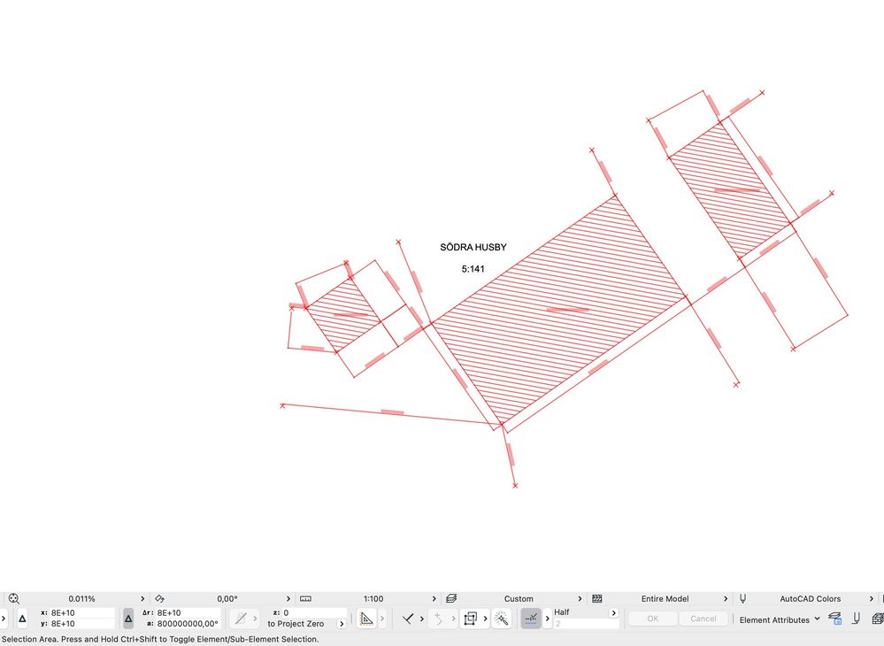Viewport: 884px width, 646px height.
Task: Click the OK button
Action: click(653, 619)
